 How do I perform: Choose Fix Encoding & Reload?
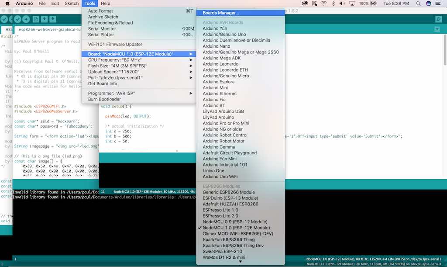coord(139,23)
